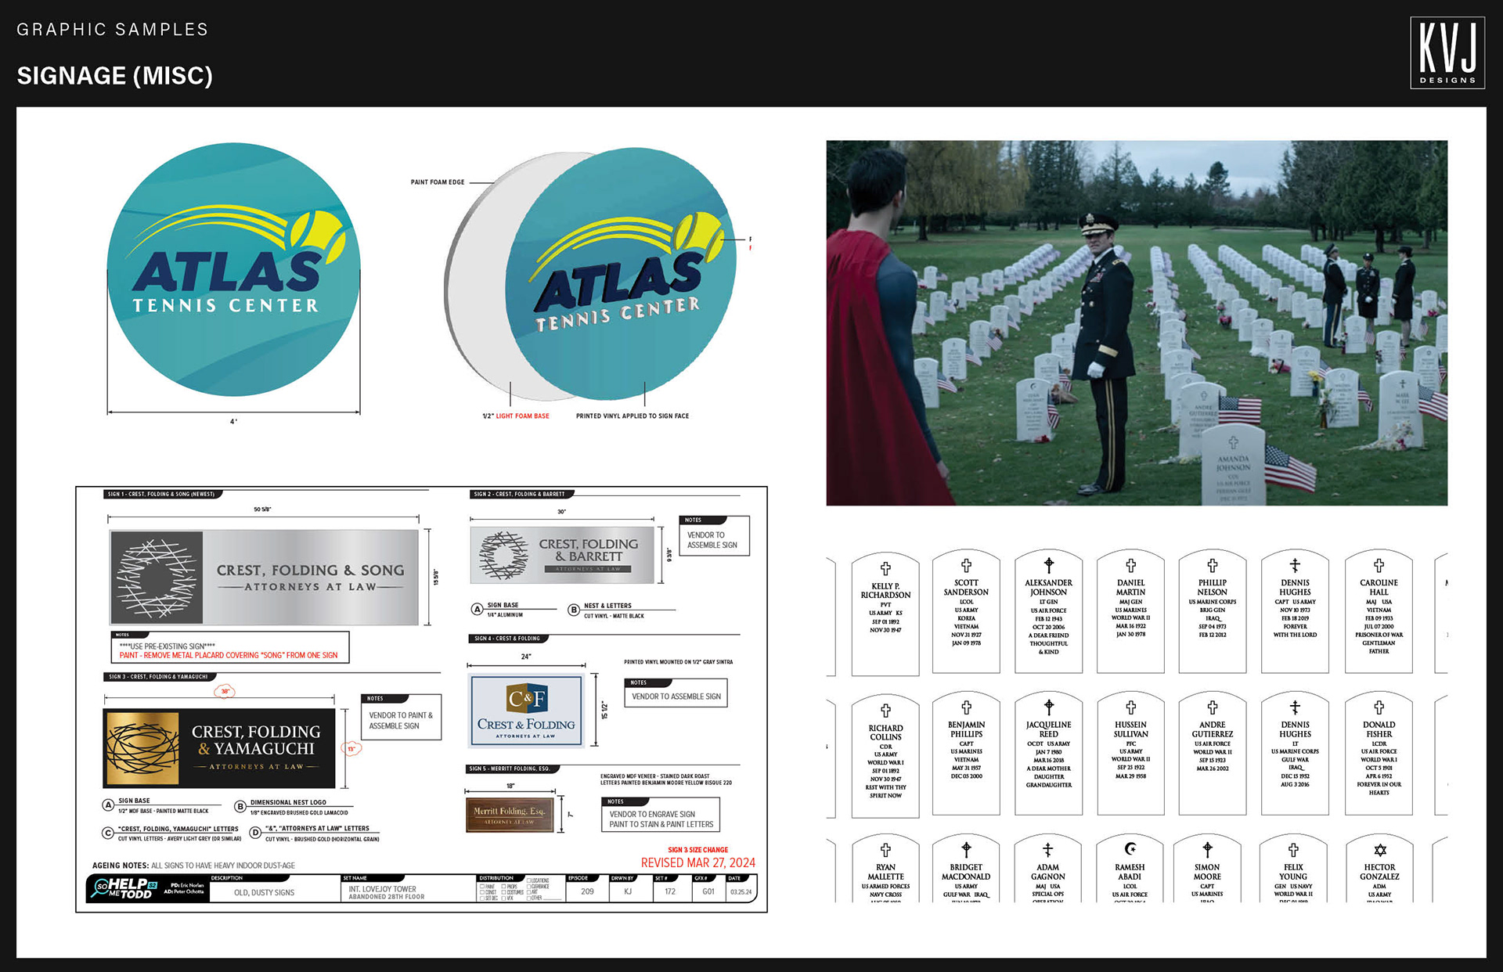Check the LOCATIONS distribution checkbox
This screenshot has height=972, width=1503.
(x=528, y=880)
